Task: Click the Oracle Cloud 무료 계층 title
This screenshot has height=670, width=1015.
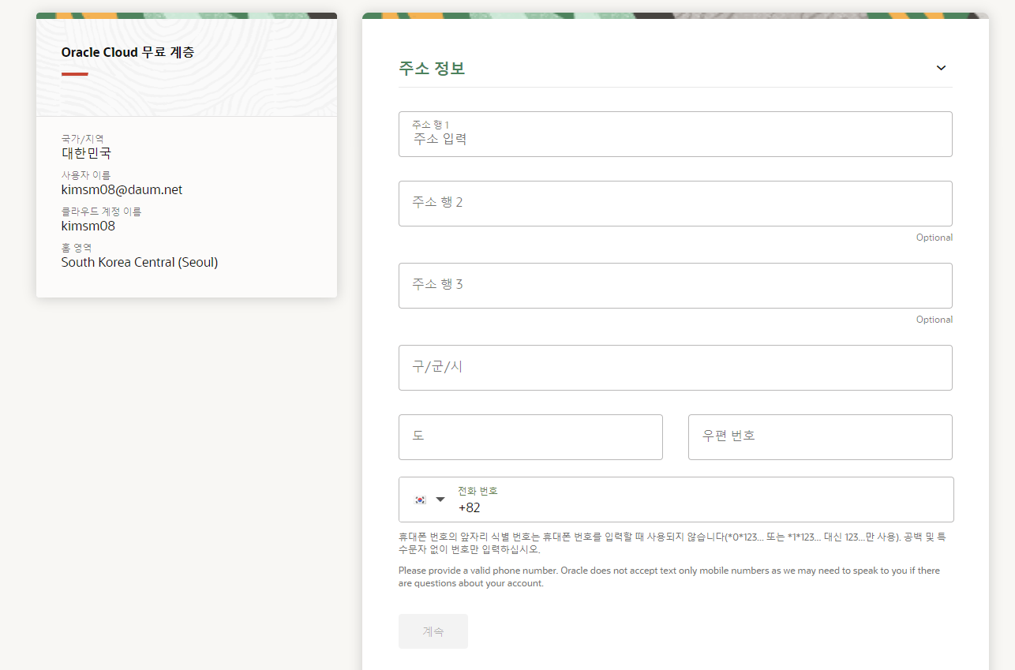Action: point(128,53)
